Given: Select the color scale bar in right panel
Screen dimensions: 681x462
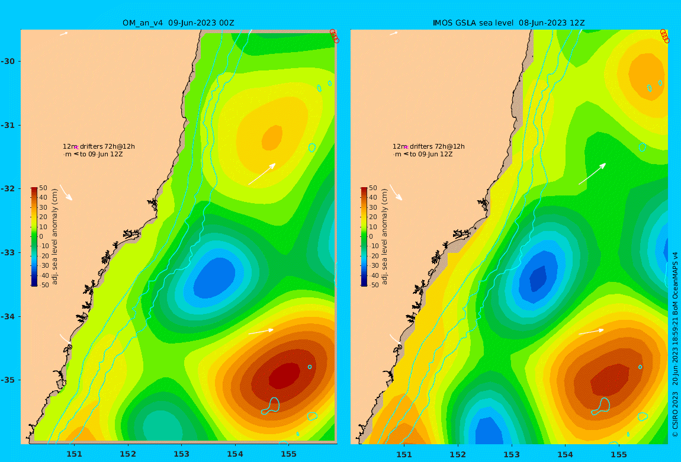Looking at the screenshot, I should tap(364, 237).
